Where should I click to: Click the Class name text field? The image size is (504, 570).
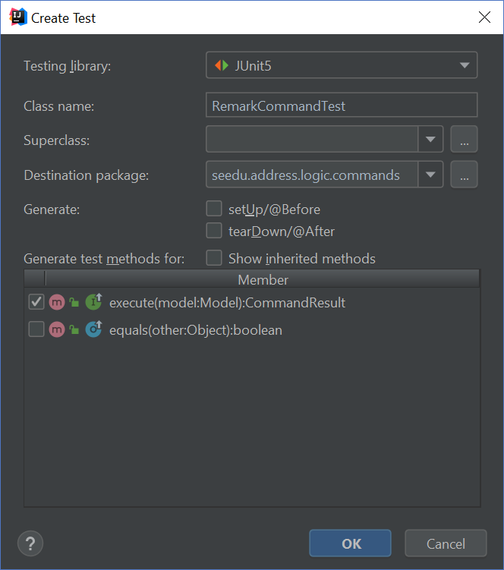coord(342,105)
